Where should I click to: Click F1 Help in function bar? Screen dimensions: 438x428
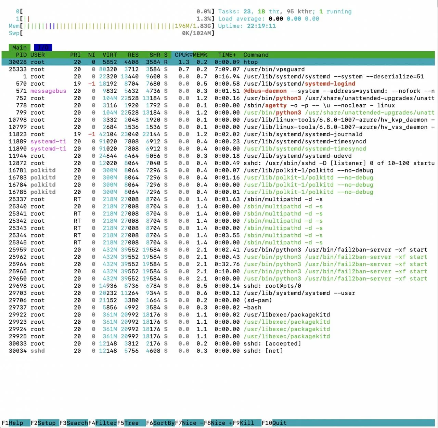[16, 423]
